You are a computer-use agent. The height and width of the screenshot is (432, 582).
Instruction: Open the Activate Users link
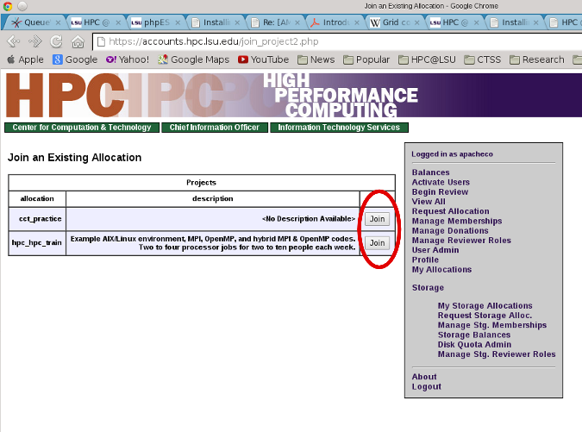click(441, 182)
